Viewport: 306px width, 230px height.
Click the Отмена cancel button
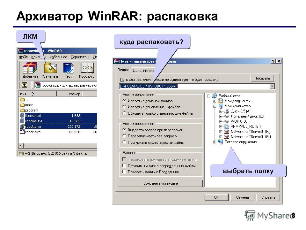pos(242,197)
